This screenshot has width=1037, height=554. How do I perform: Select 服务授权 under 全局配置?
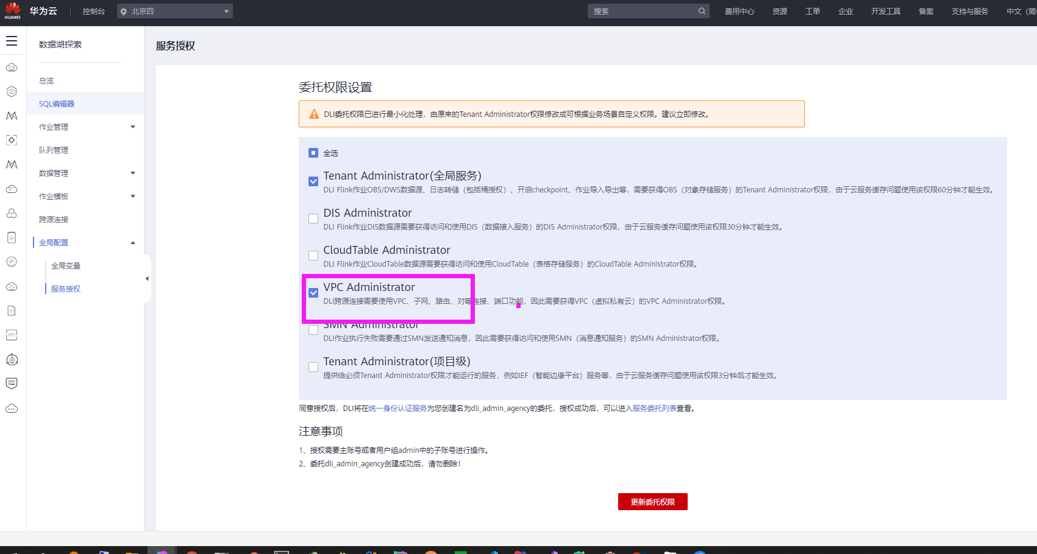(66, 289)
